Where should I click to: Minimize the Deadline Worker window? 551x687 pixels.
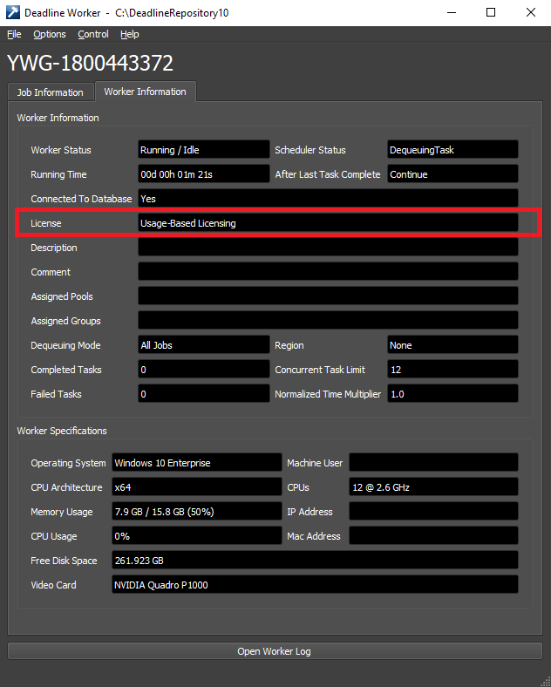tap(452, 13)
